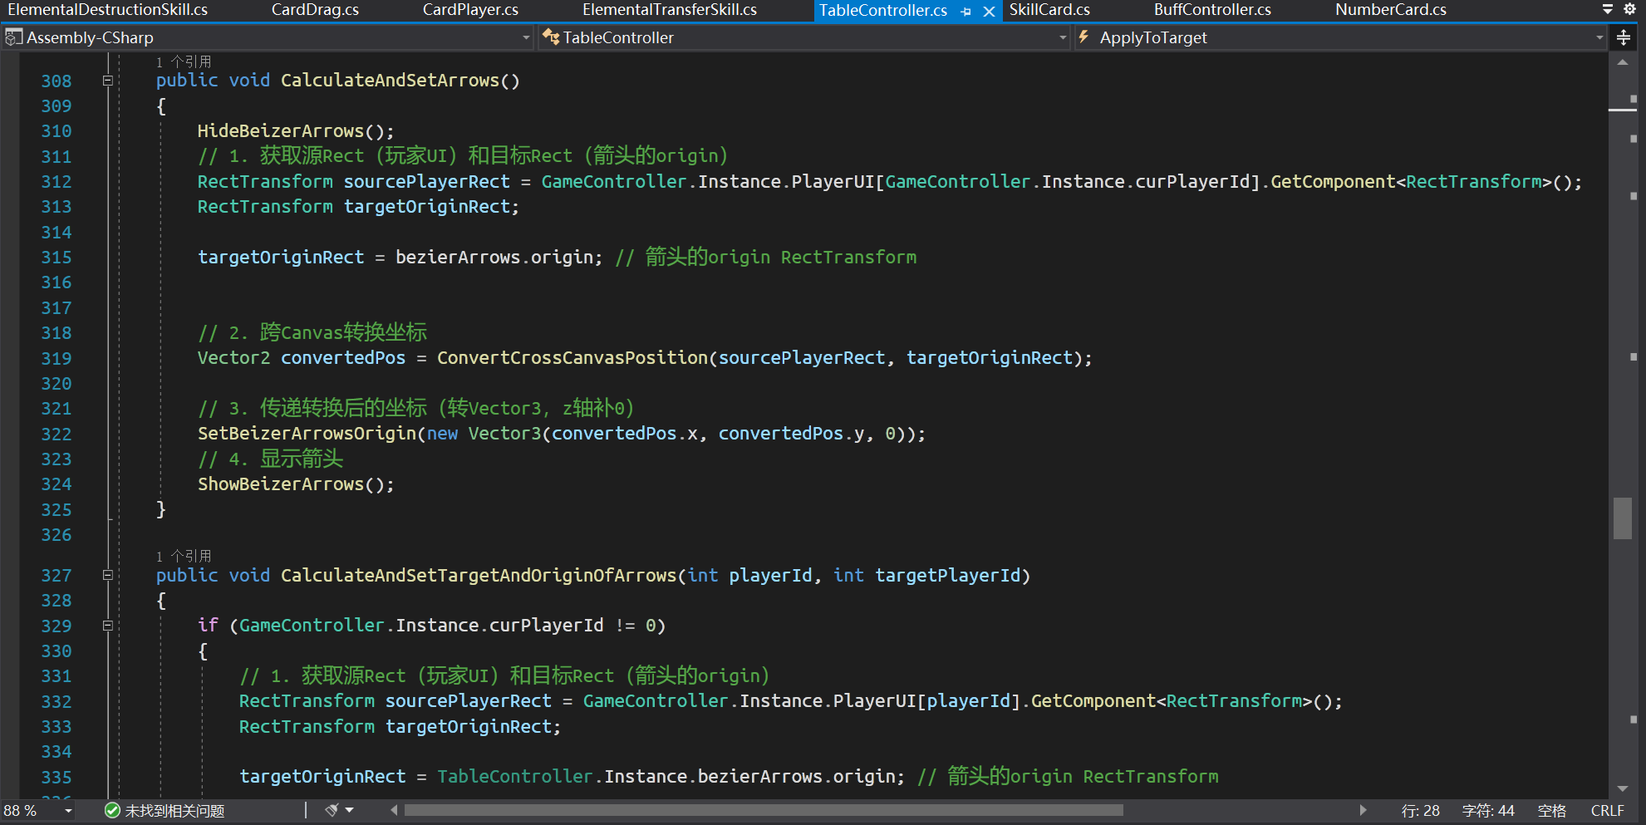This screenshot has height=825, width=1646.
Task: Click convertedPos variable on line 319
Action: 343,358
